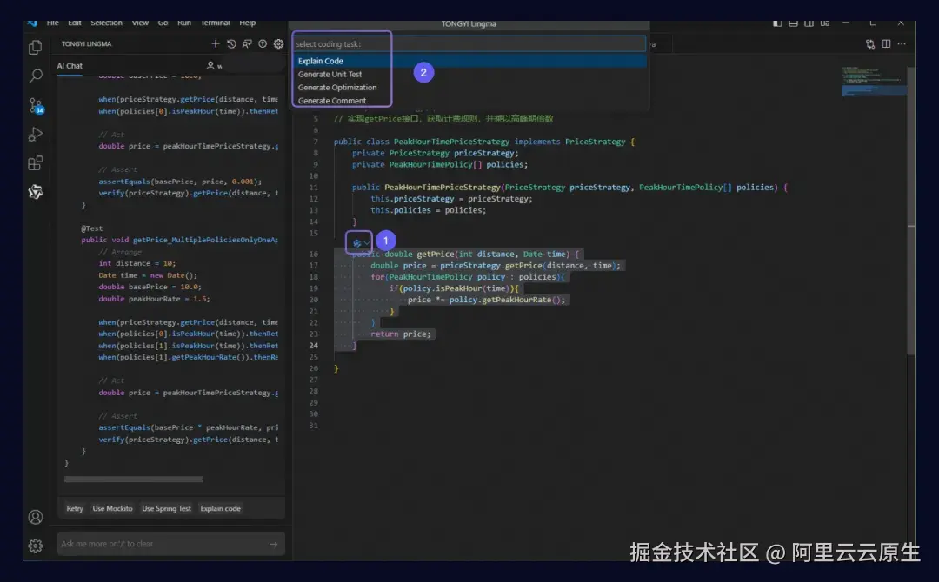Expand the dropdown chevron beside Lingma code lens icon
The height and width of the screenshot is (582, 939).
[367, 243]
